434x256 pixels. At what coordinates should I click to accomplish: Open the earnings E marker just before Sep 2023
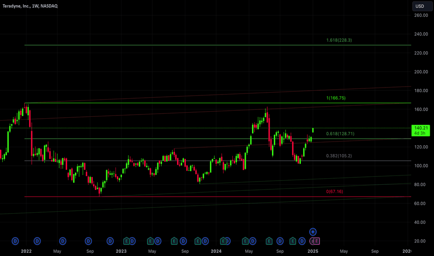pos(174,241)
